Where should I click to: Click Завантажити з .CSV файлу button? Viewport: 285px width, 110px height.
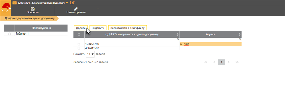127,28
